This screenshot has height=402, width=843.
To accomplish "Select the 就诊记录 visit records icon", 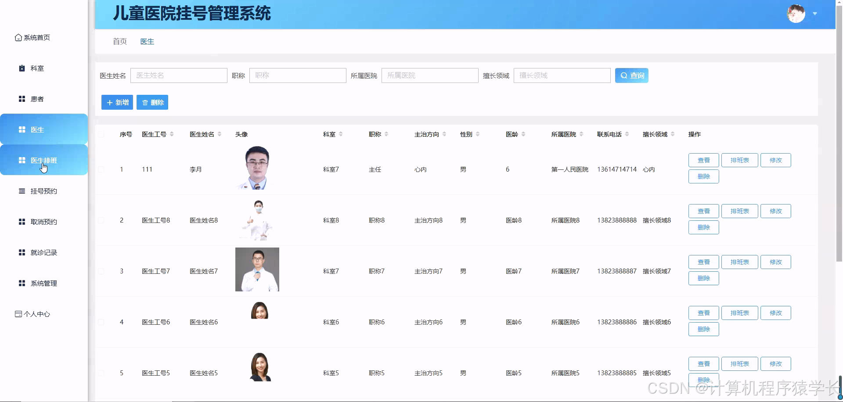I will [22, 252].
